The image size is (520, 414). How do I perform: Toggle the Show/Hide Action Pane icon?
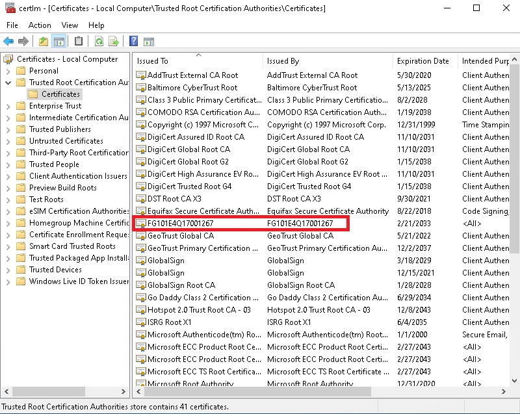point(149,42)
